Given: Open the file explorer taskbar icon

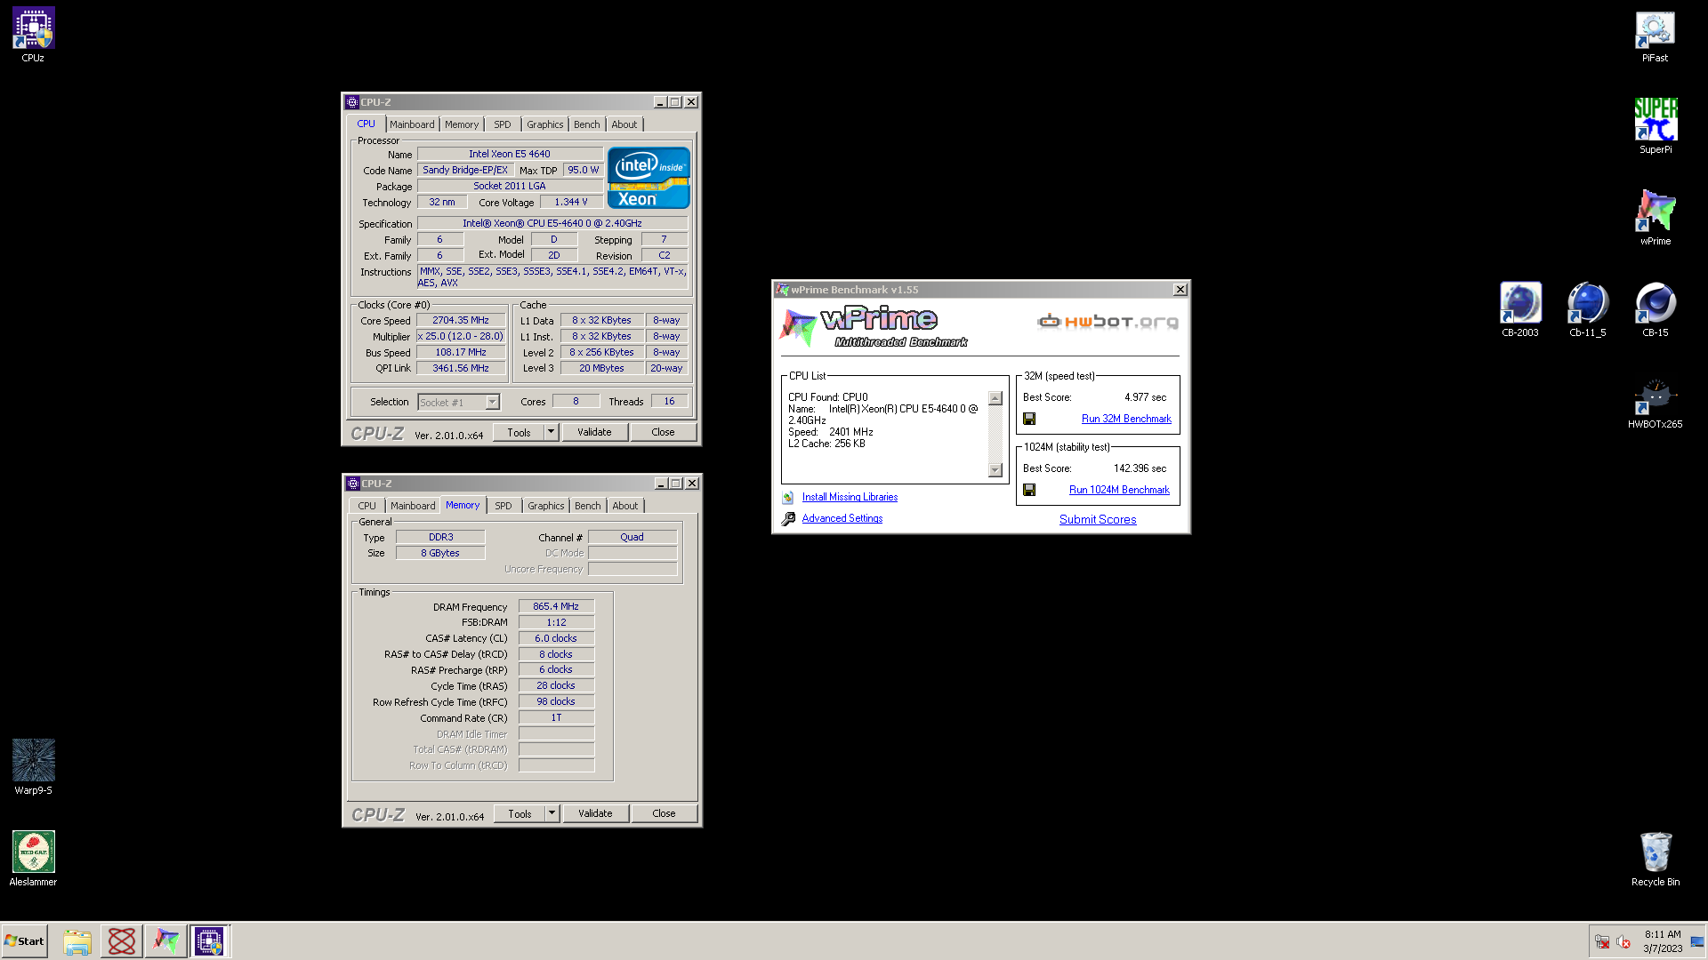Looking at the screenshot, I should [x=77, y=941].
